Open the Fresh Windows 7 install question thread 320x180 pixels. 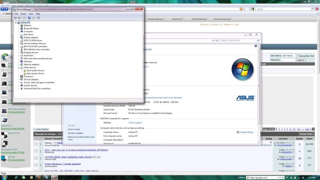(62, 164)
